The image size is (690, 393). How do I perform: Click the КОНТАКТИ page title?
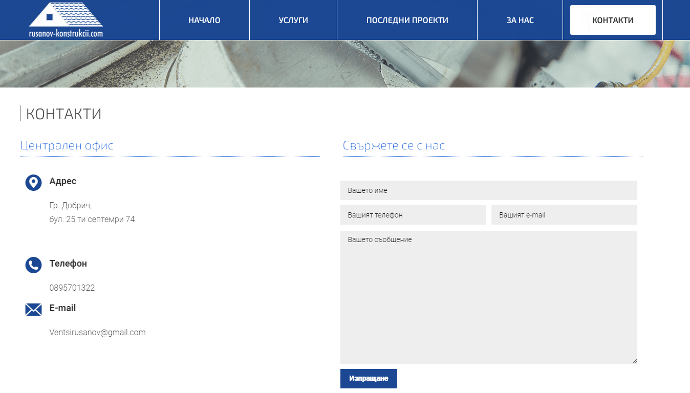point(63,114)
